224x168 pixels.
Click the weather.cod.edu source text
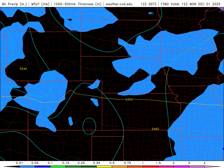(119, 4)
